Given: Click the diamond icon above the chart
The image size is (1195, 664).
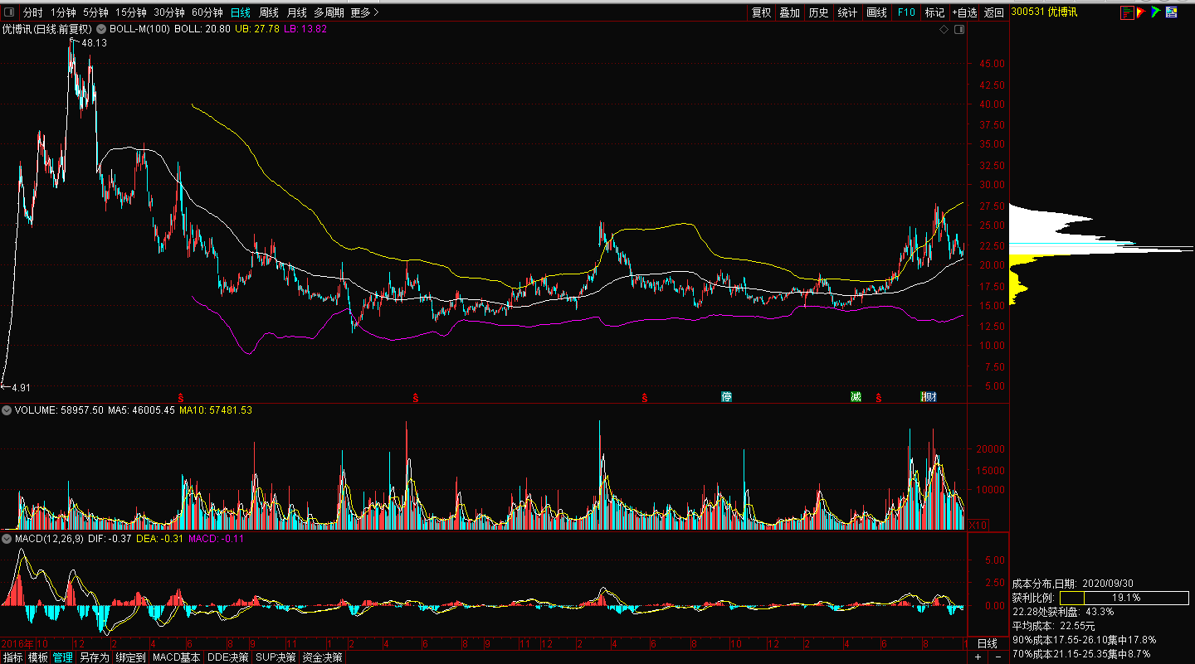Looking at the screenshot, I should [944, 30].
